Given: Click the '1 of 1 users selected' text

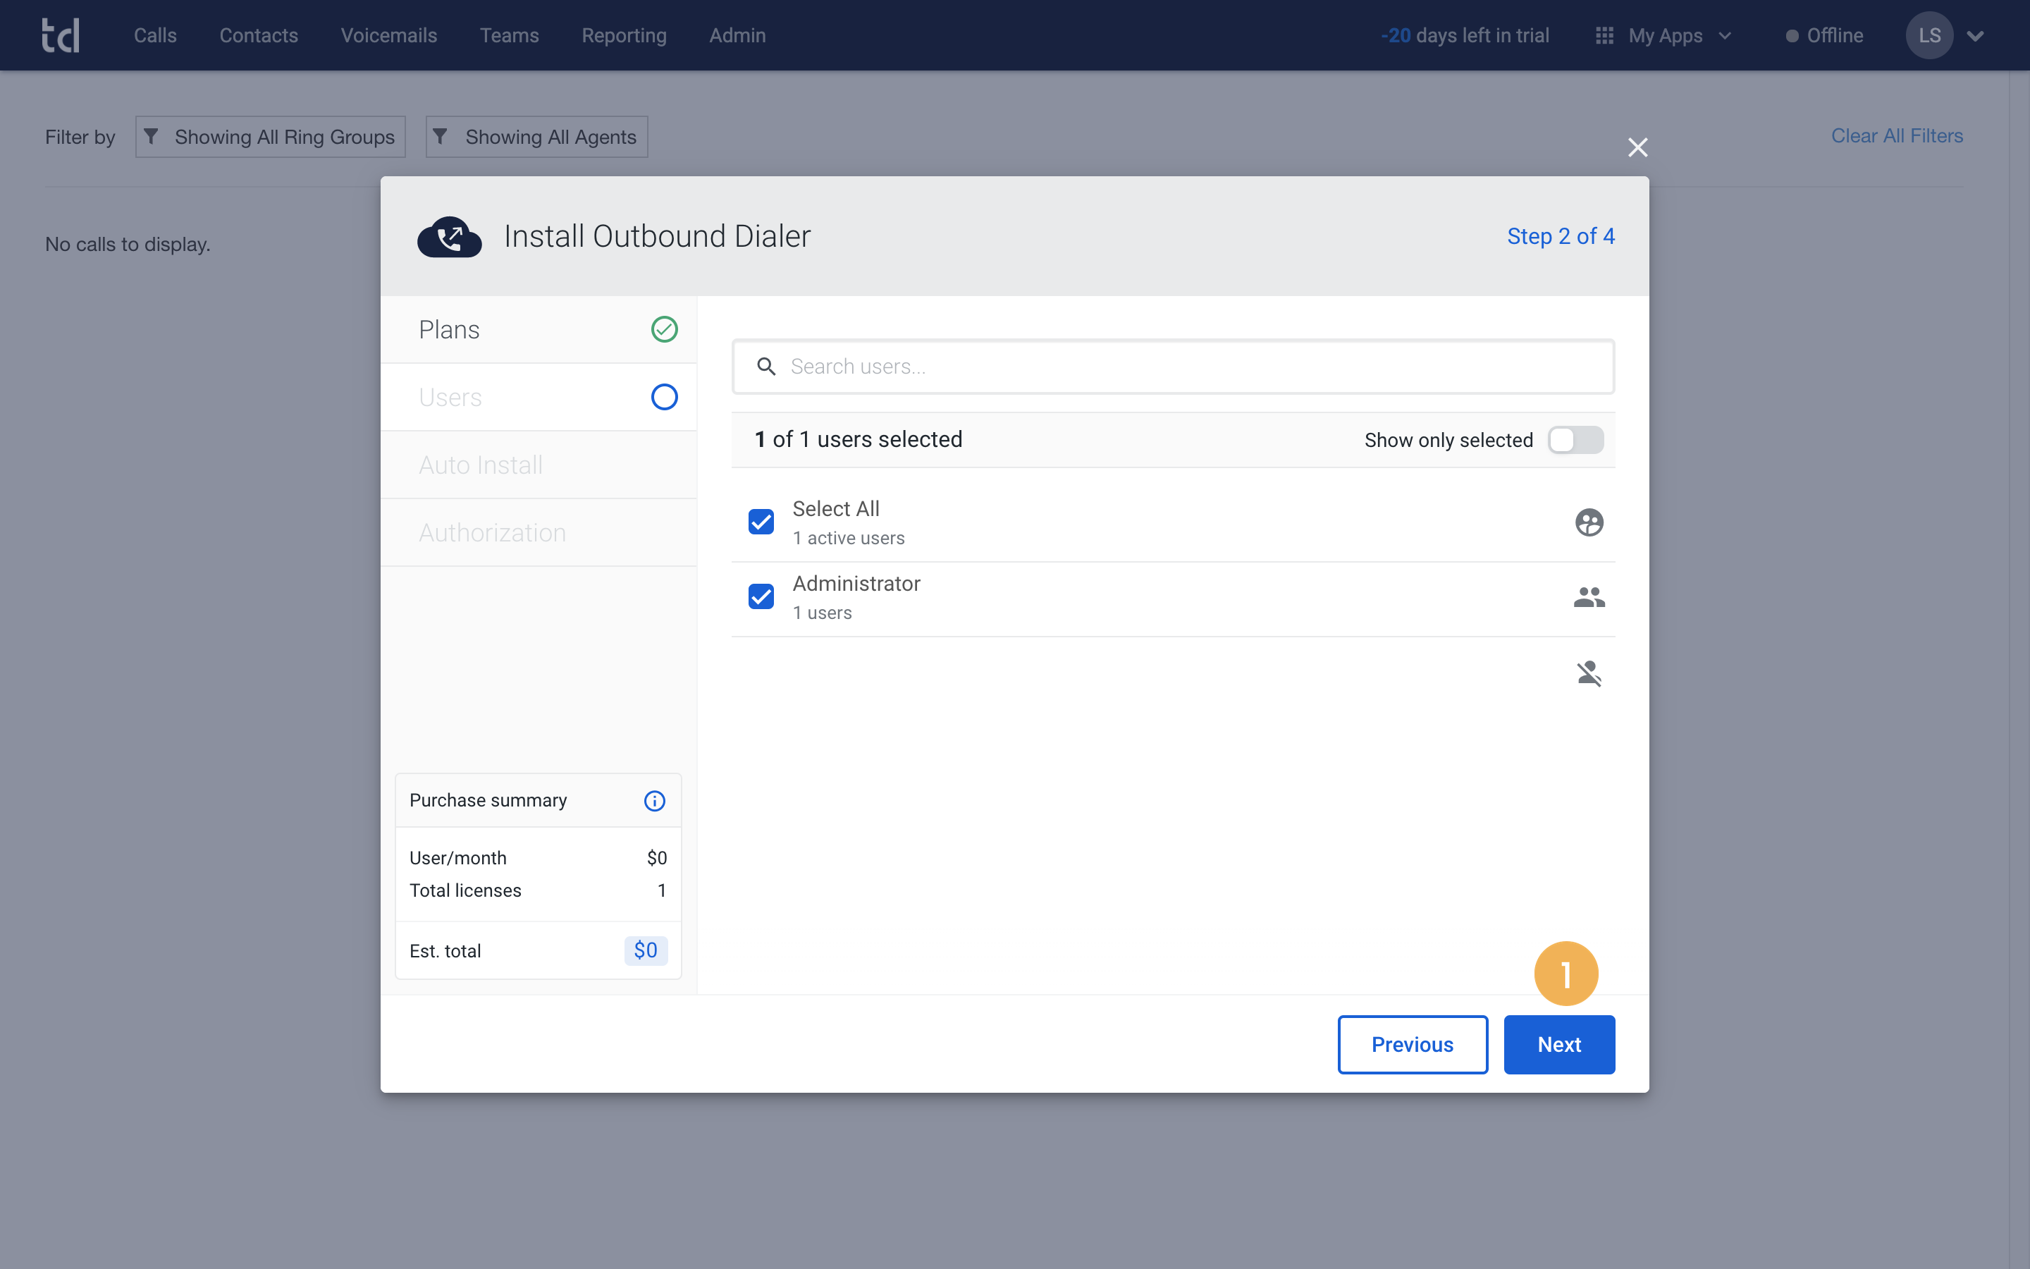Looking at the screenshot, I should tap(858, 440).
